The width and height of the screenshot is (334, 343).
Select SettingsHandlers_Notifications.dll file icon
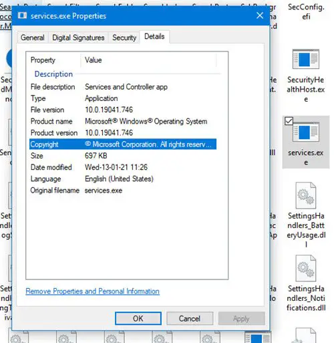click(x=306, y=268)
